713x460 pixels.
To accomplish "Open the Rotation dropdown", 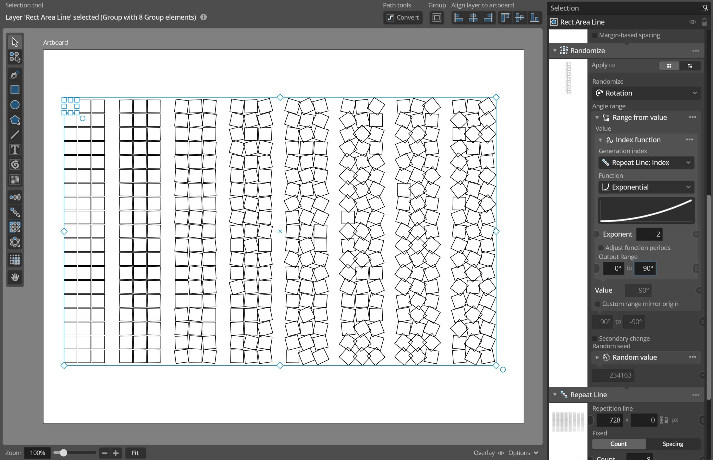I will click(646, 93).
